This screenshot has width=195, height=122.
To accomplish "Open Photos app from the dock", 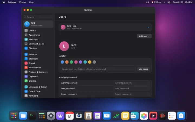I will pyautogui.click(x=144, y=116).
